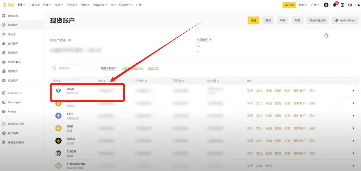This screenshot has height=171, width=361.
Task: Open the apps grid icon beside Binance logo
Action: point(20,5)
